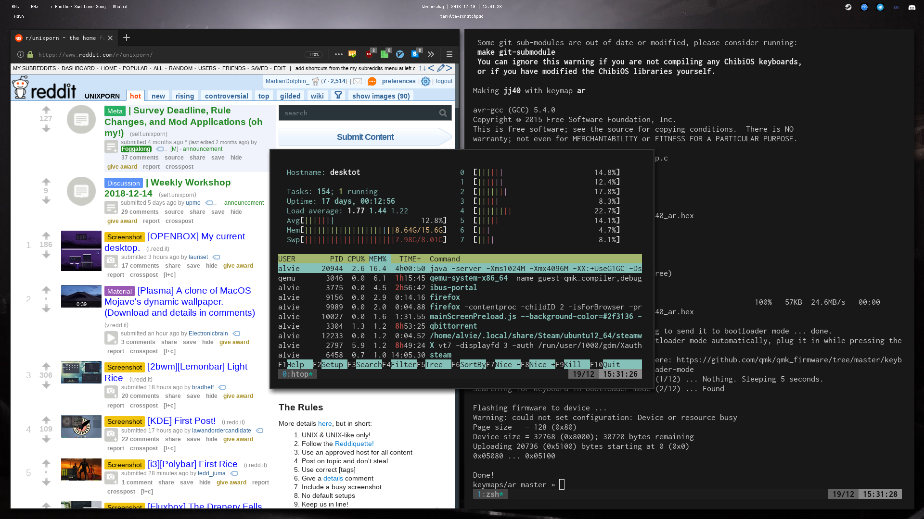
Task: Switch to the rising tab
Action: tap(185, 96)
